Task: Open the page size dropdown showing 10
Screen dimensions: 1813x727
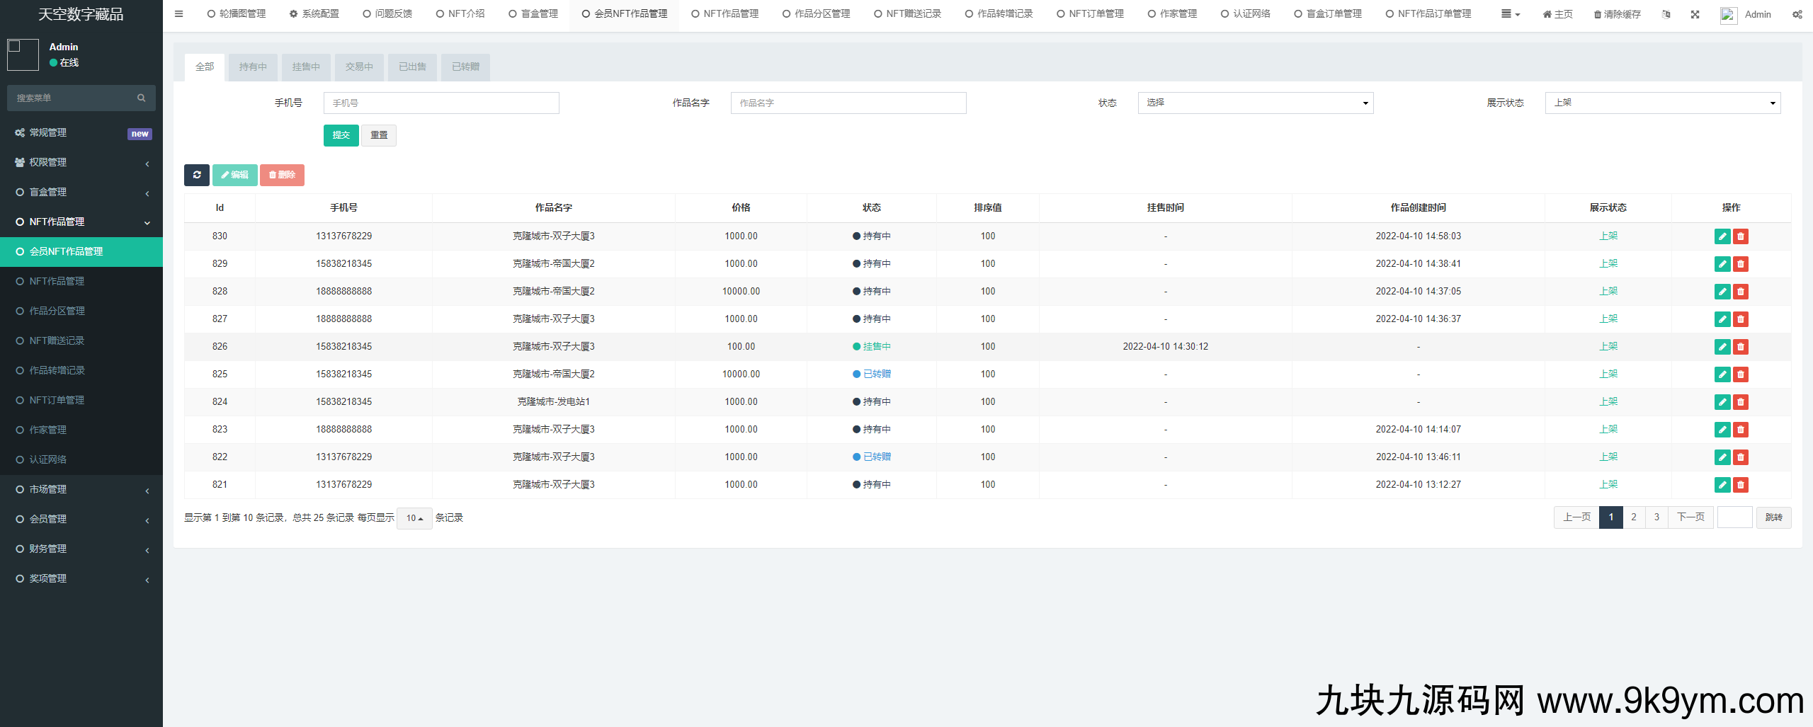Action: [x=414, y=518]
